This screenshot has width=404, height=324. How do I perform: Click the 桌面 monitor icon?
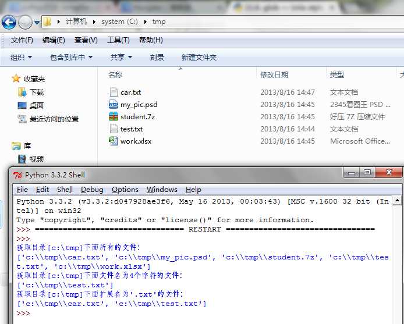tap(22, 105)
